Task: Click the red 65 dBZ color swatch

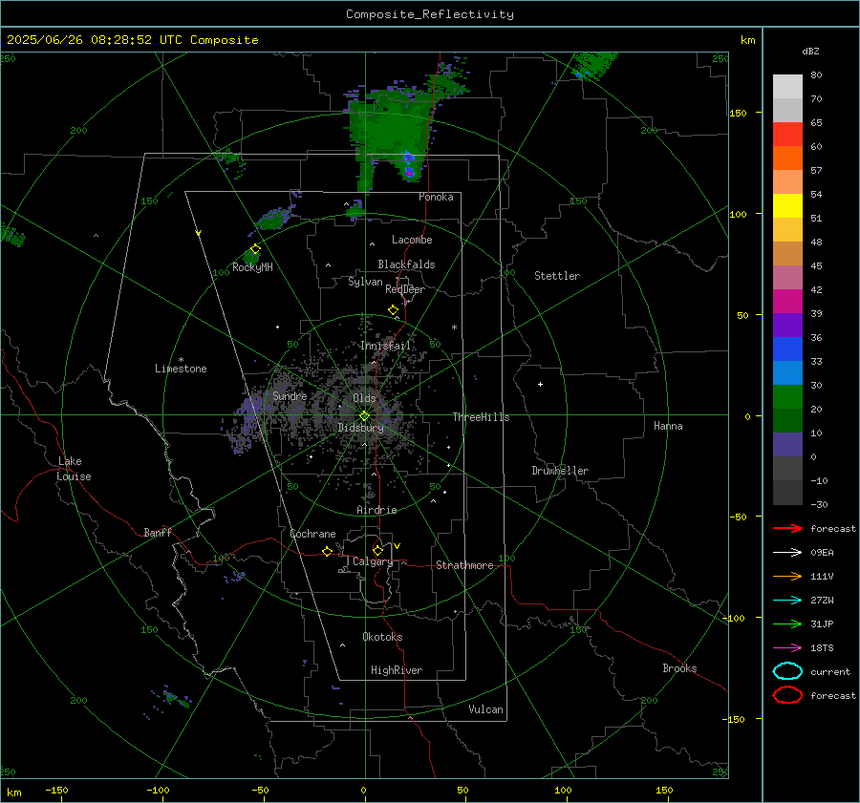Action: click(787, 134)
